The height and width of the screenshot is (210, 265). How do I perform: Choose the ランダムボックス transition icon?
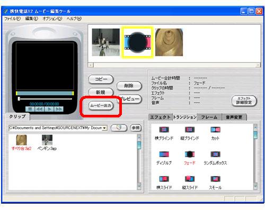[215, 154]
